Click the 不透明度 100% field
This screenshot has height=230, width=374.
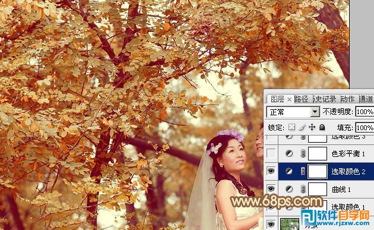365,112
